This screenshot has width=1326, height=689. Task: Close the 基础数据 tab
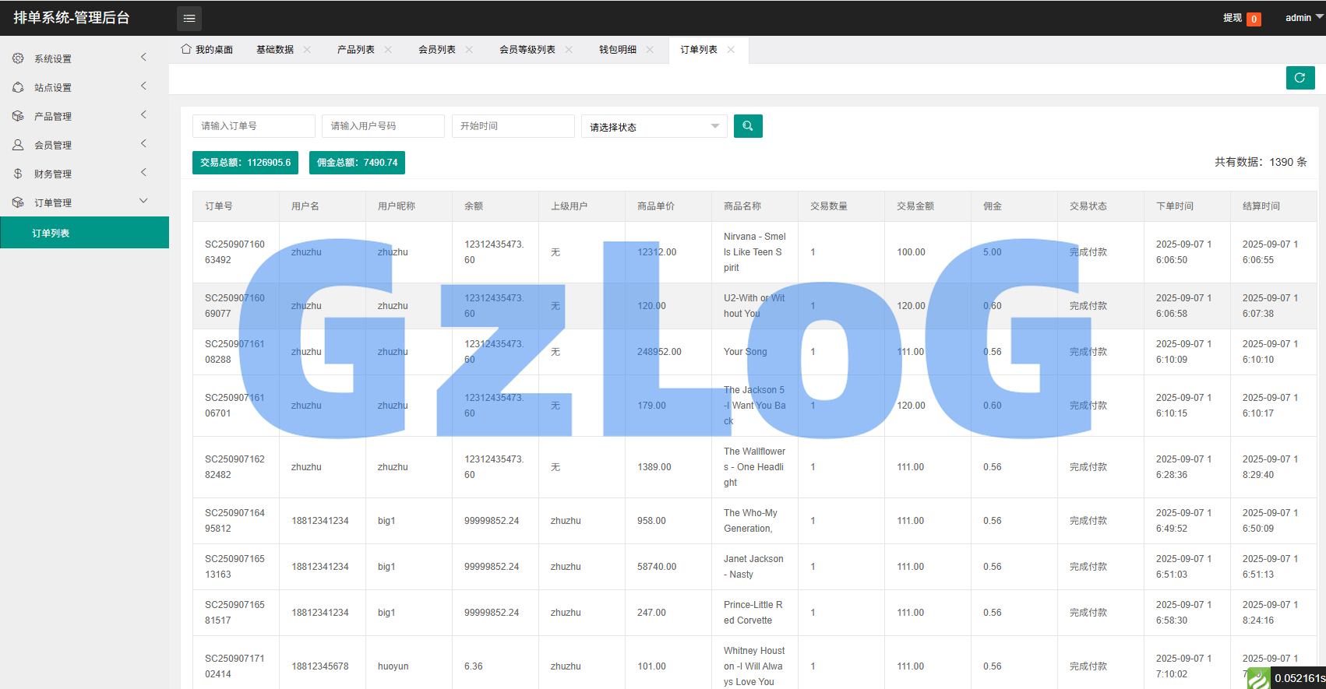click(x=307, y=50)
